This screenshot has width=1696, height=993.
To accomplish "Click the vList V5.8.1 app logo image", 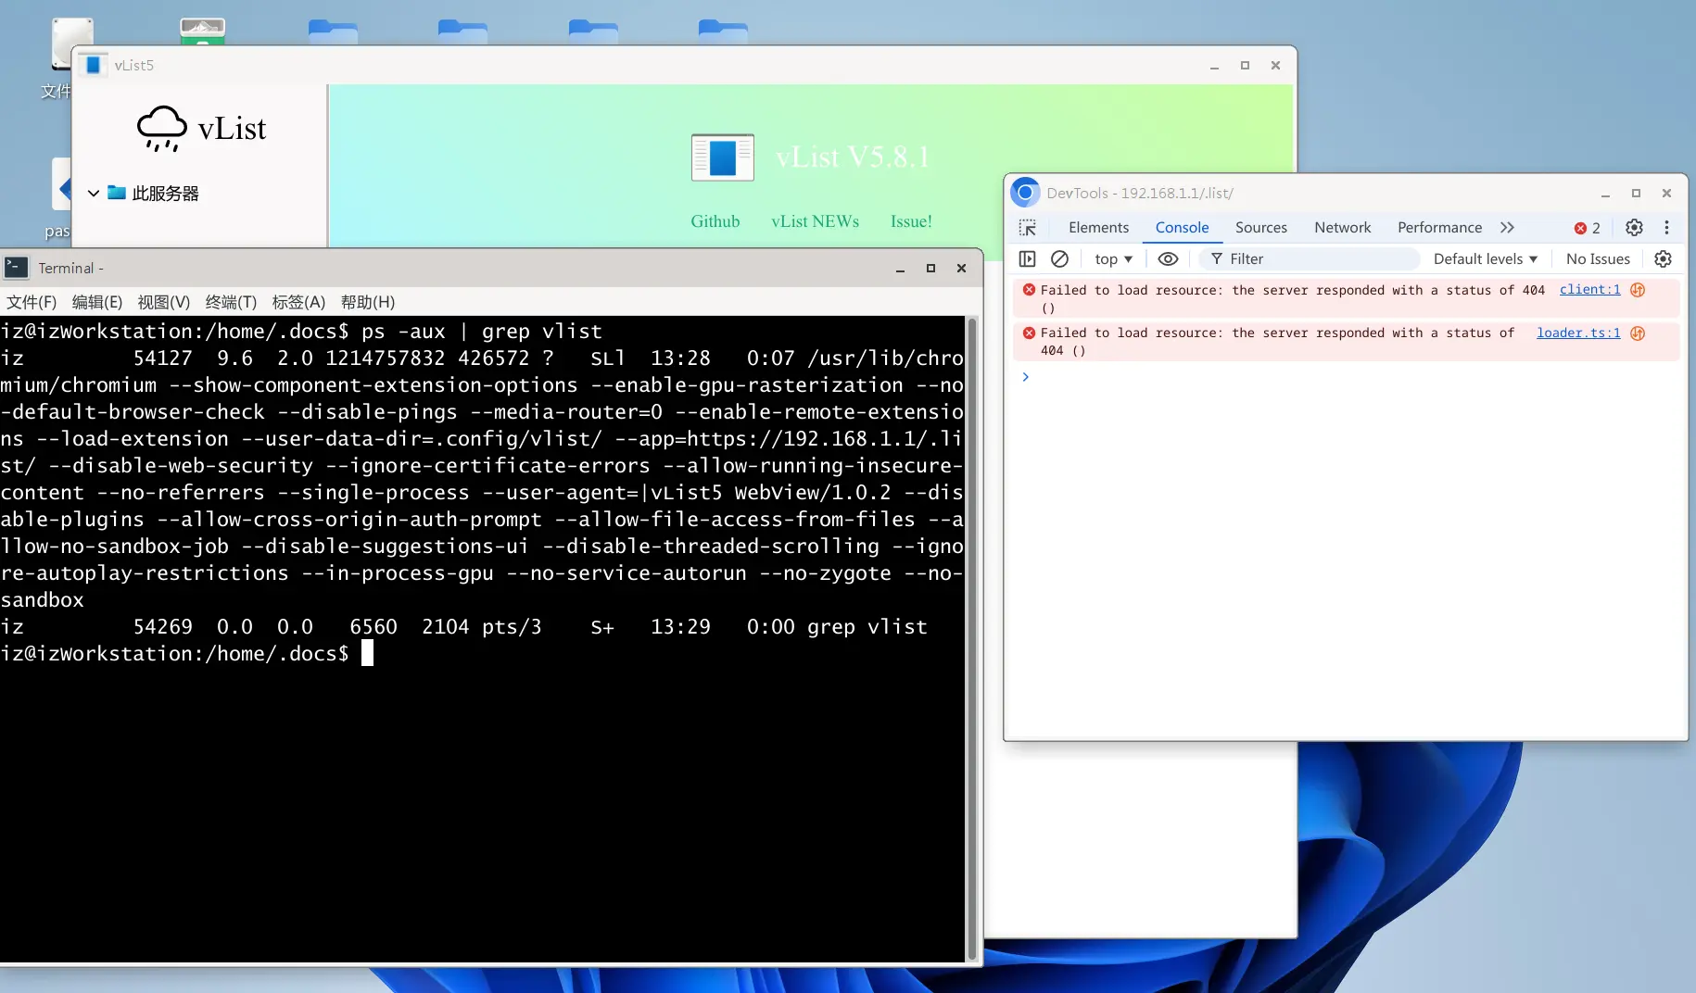I will [x=723, y=157].
